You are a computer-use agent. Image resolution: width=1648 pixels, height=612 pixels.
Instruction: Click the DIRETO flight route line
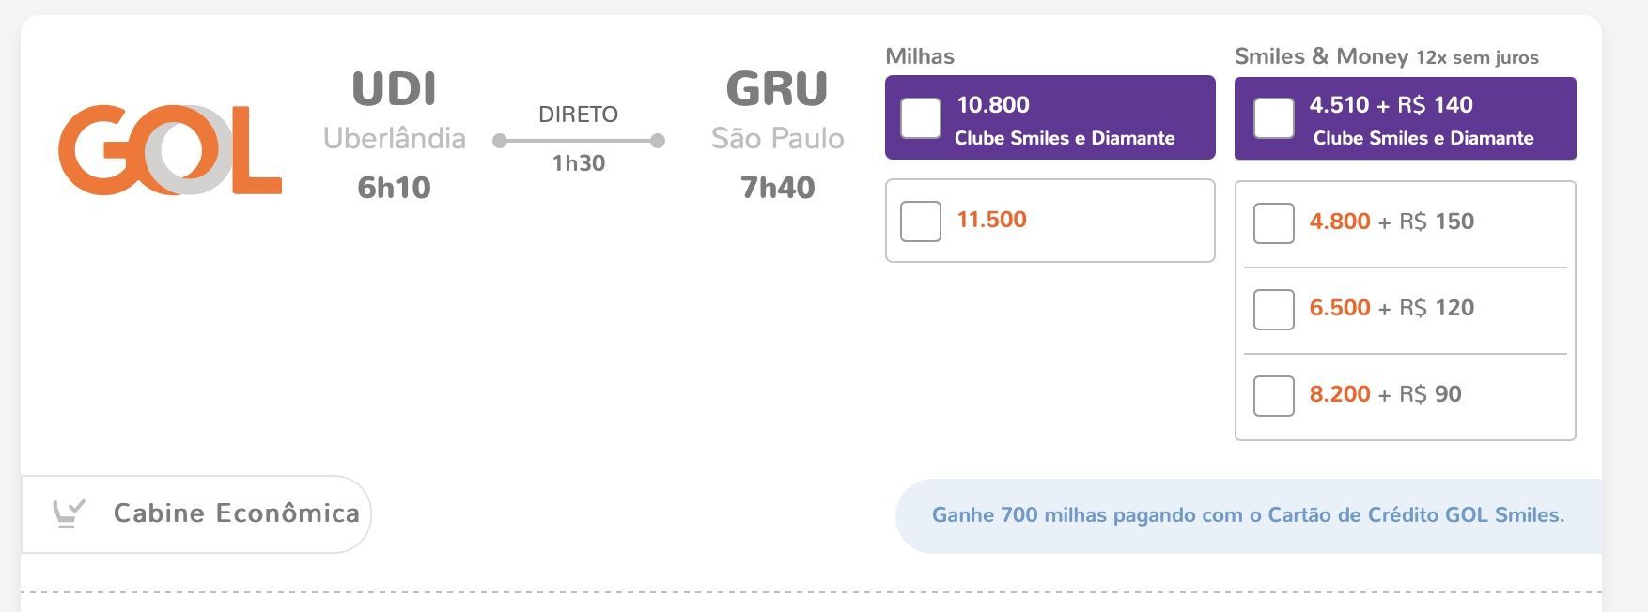point(579,141)
